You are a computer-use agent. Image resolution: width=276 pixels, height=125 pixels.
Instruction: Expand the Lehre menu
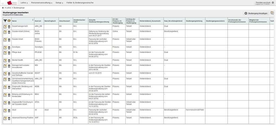coord(24,2)
